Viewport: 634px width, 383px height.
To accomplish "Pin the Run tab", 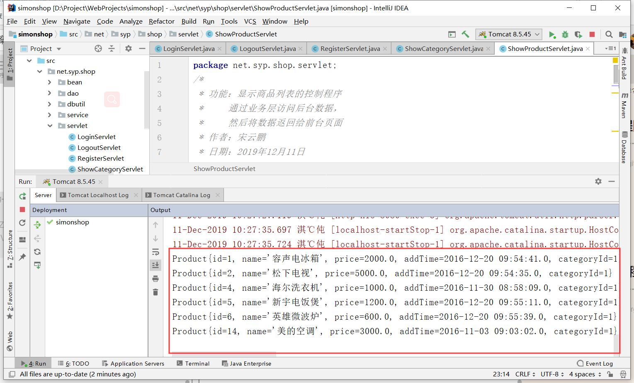I will pyautogui.click(x=22, y=257).
